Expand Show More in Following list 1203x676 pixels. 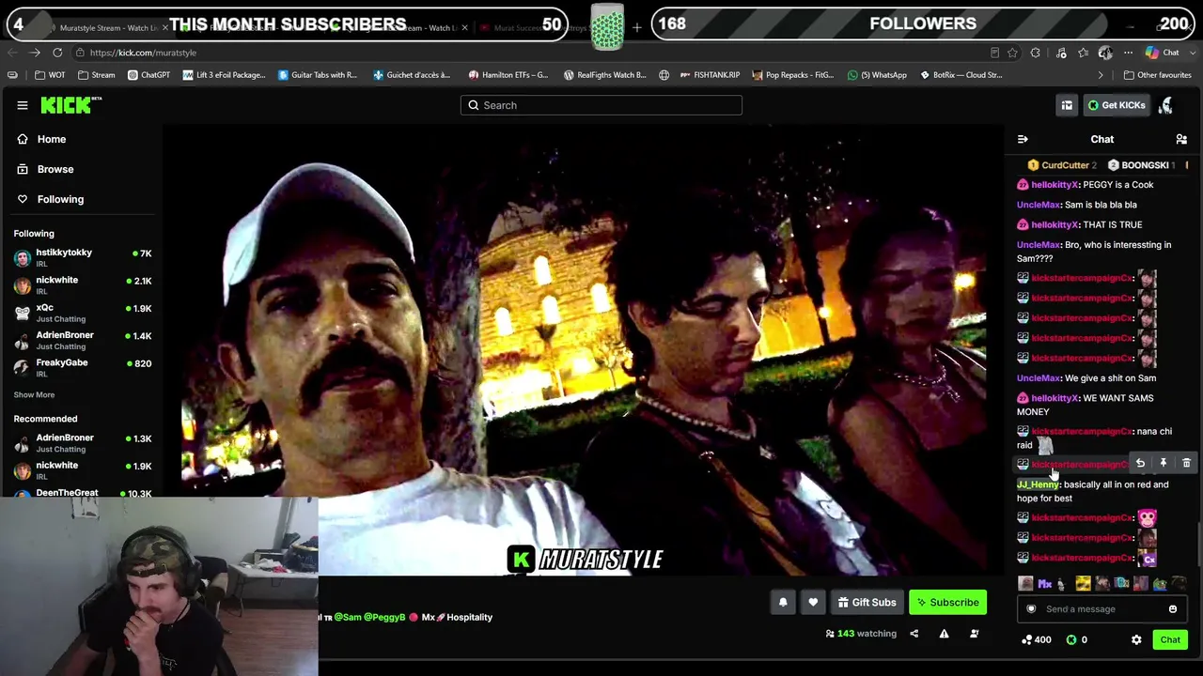(34, 394)
